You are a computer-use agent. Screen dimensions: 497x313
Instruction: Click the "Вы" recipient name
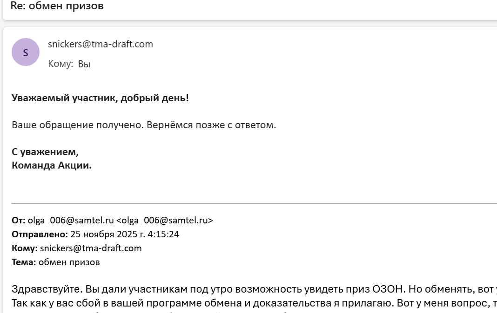point(84,64)
